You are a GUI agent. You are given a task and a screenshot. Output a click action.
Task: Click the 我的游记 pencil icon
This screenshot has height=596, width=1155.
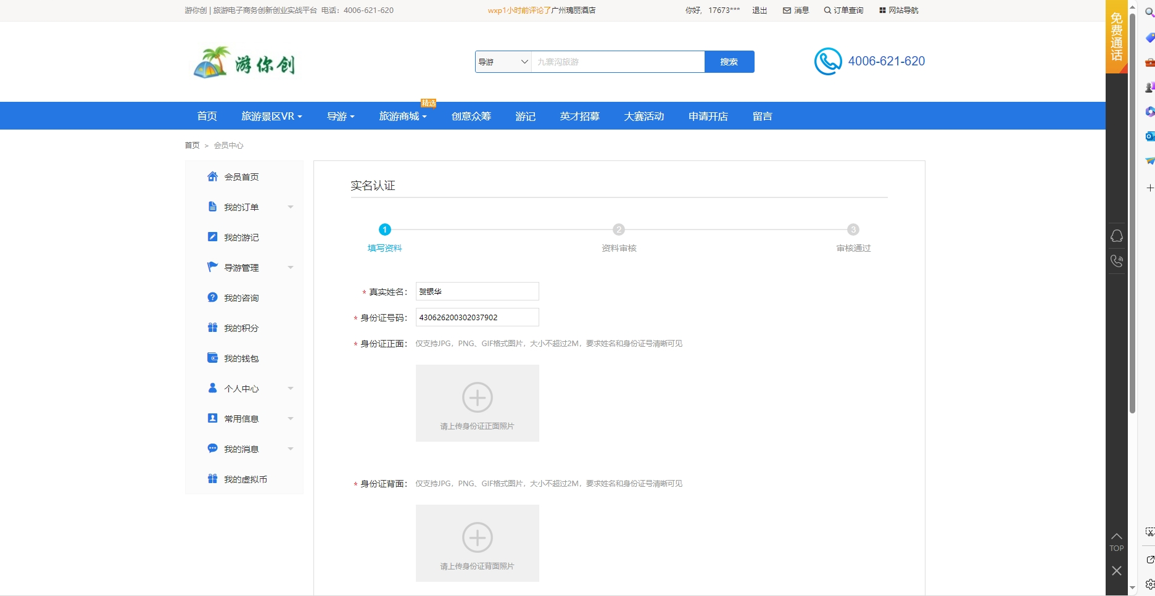[x=212, y=237]
